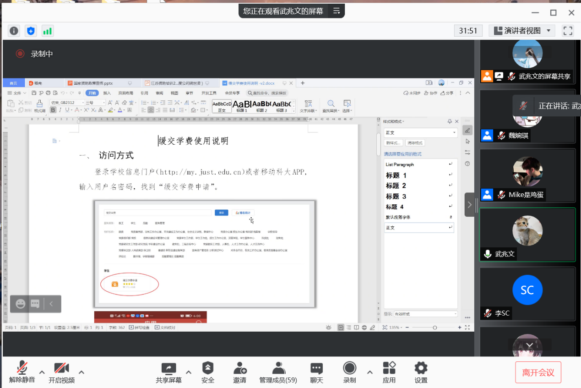Unmute microphone via 解除静音
The width and height of the screenshot is (581, 388).
22,372
